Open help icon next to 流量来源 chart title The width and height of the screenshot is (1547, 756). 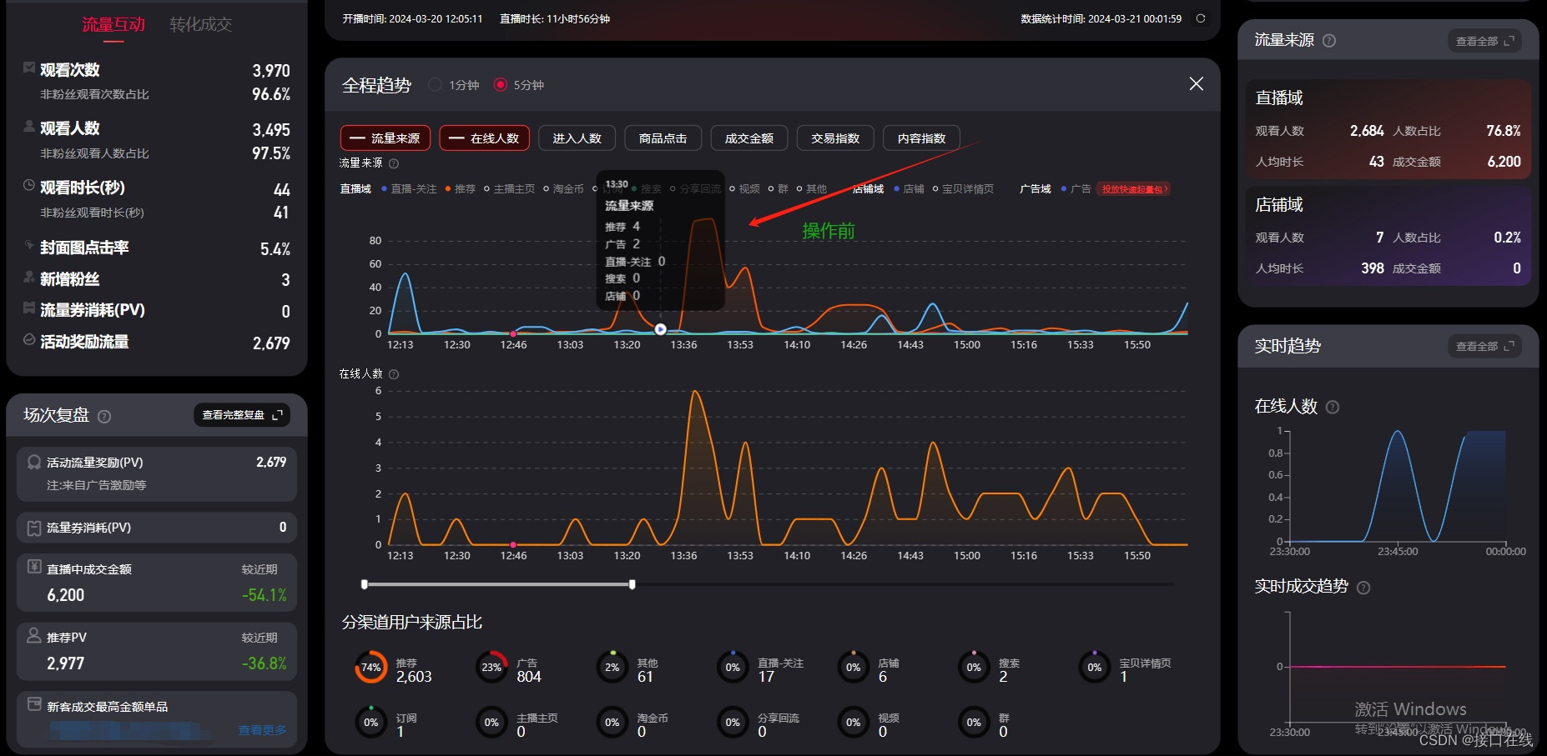coord(394,163)
